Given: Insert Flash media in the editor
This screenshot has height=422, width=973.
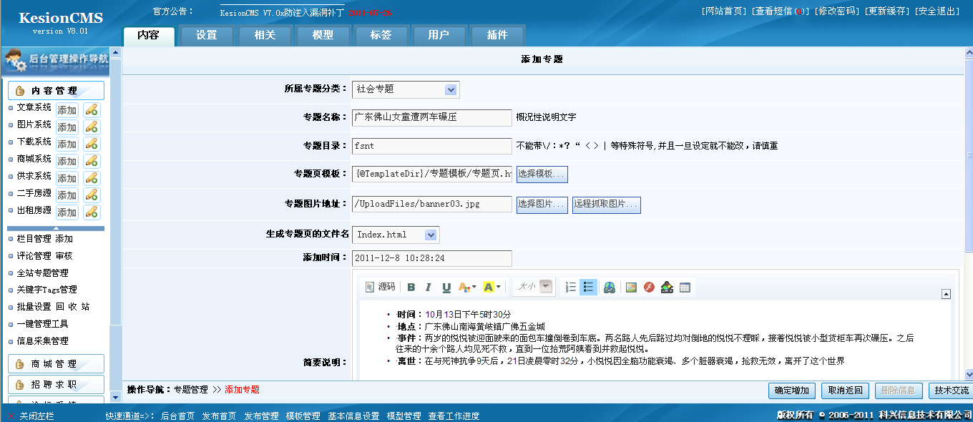Looking at the screenshot, I should point(650,286).
